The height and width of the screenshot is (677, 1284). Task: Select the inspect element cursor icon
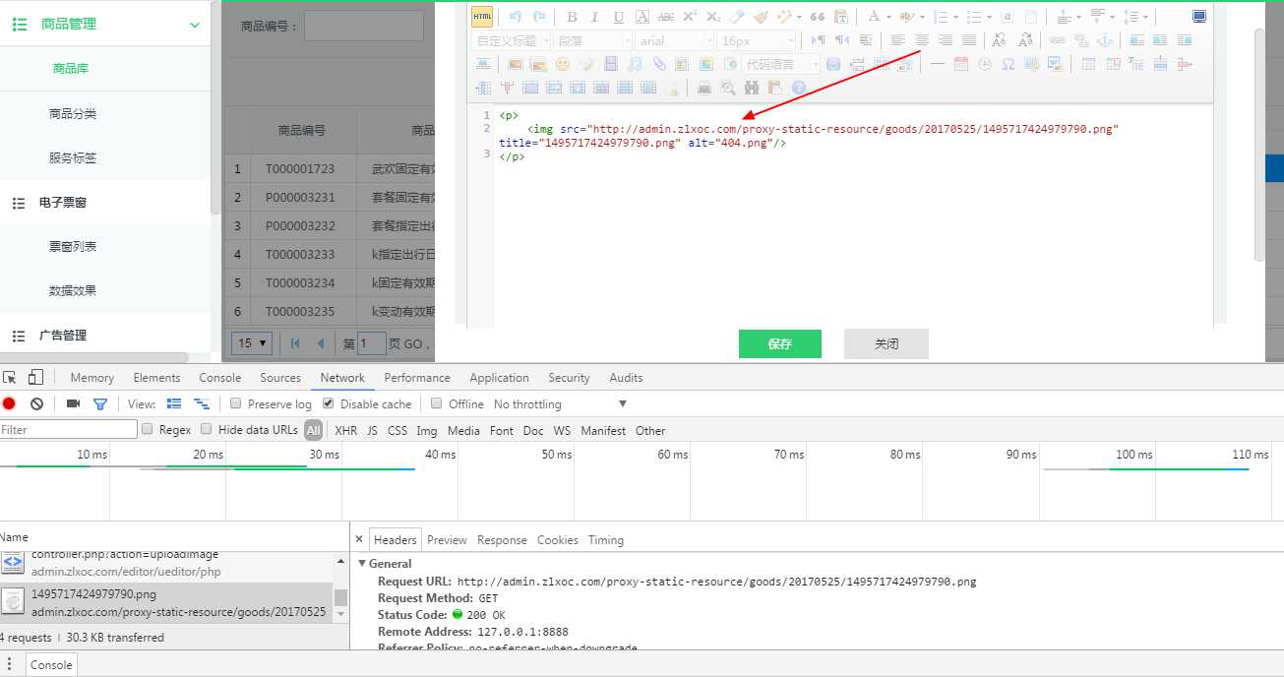[10, 377]
